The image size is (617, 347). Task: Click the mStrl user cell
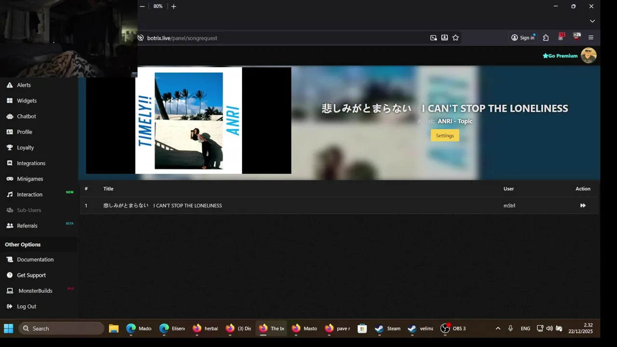pyautogui.click(x=510, y=206)
